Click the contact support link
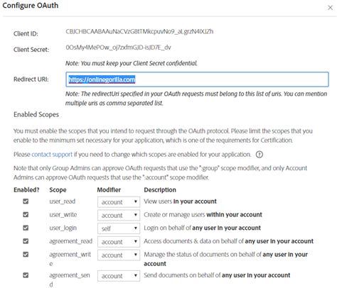 [52, 155]
